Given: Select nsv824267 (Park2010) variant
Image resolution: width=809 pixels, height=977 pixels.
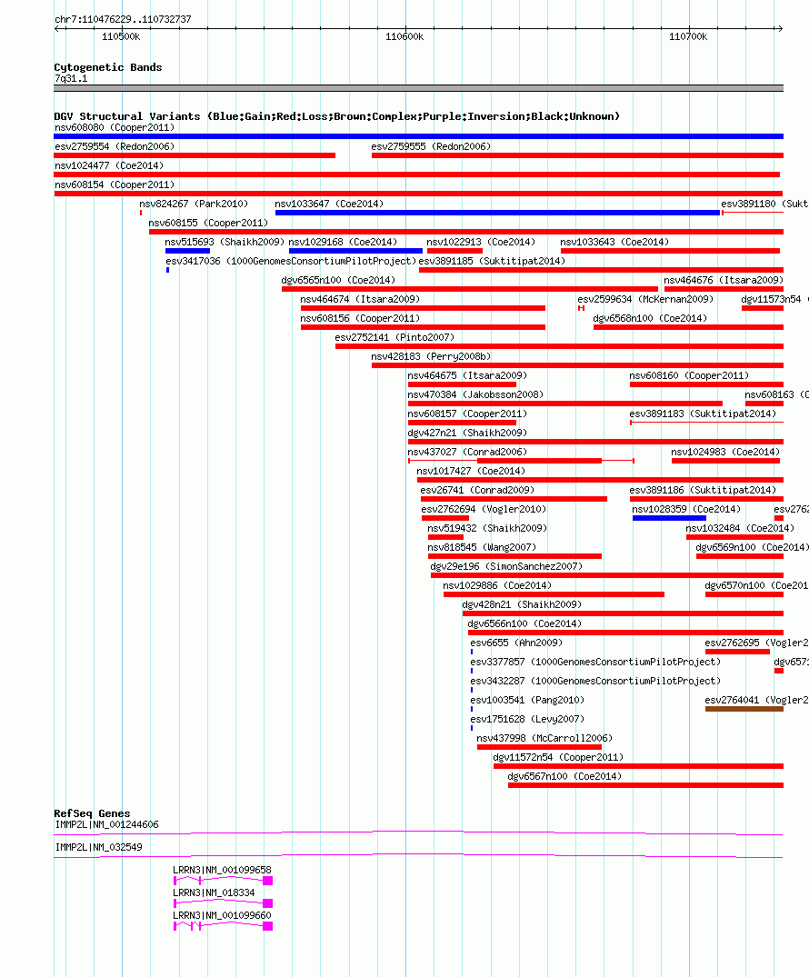Looking at the screenshot, I should [194, 204].
